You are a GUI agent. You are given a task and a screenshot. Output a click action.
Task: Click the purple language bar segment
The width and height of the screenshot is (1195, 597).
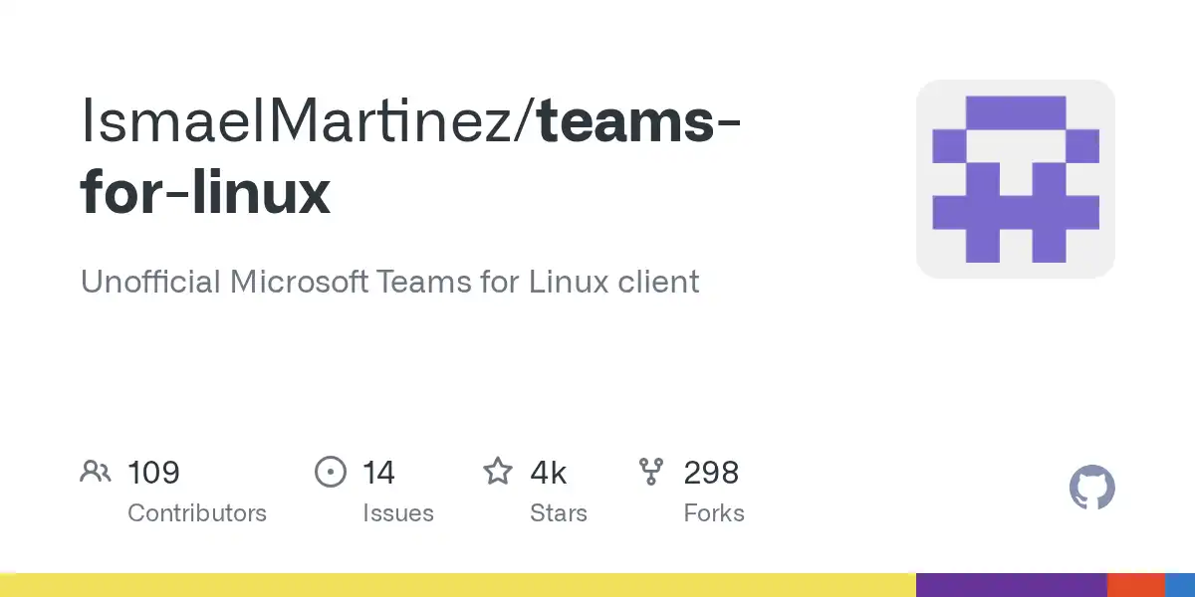click(1011, 585)
